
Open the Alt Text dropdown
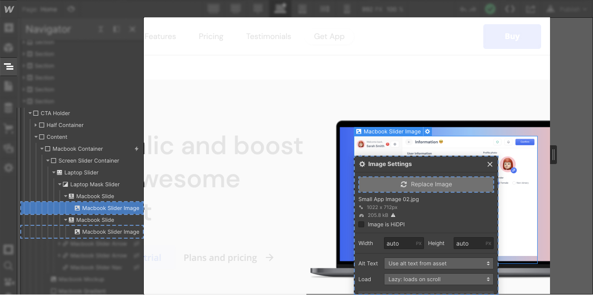tap(439, 263)
